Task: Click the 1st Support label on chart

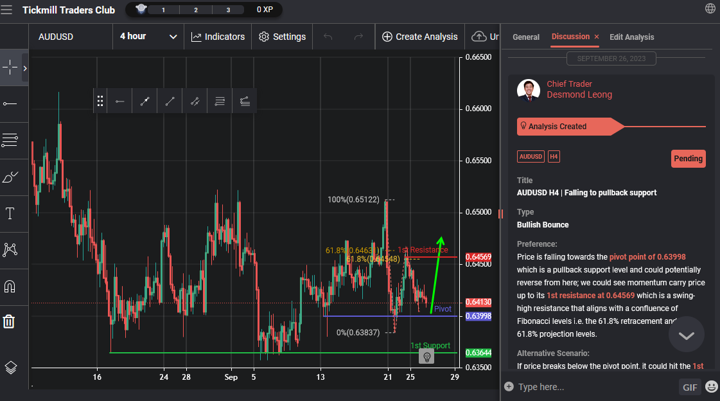Action: [x=430, y=346]
